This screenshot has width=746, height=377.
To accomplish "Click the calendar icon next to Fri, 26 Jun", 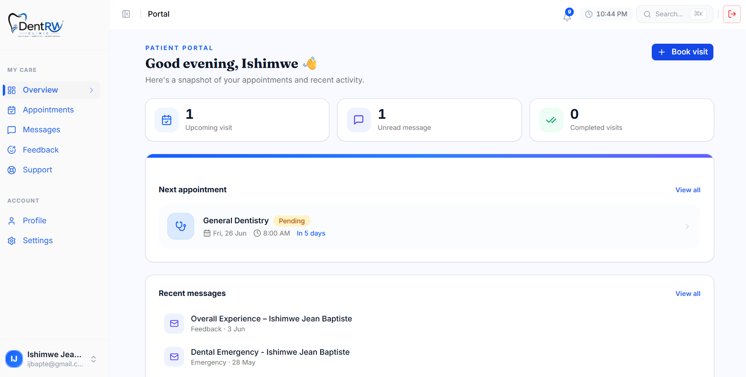I will [x=207, y=233].
